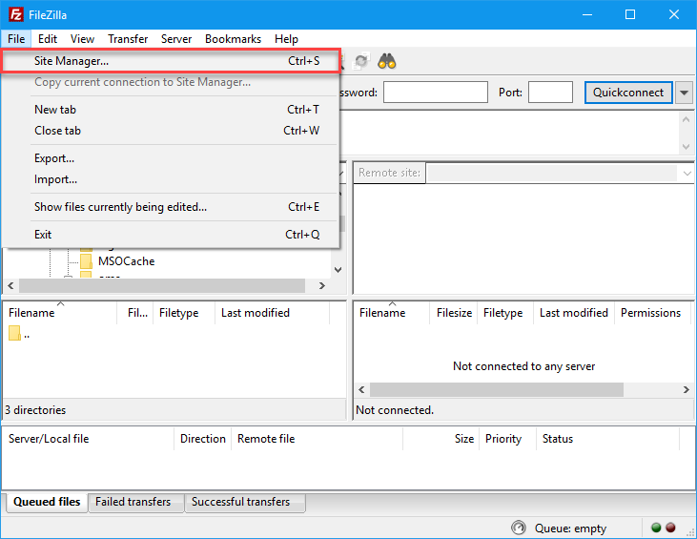
Task: Click the binoculars search remote files icon
Action: tap(386, 61)
